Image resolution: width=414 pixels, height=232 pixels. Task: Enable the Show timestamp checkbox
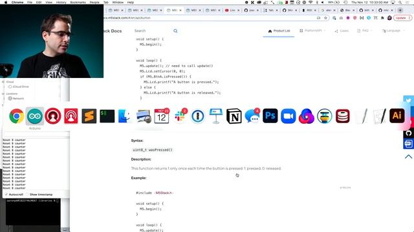pos(27,195)
